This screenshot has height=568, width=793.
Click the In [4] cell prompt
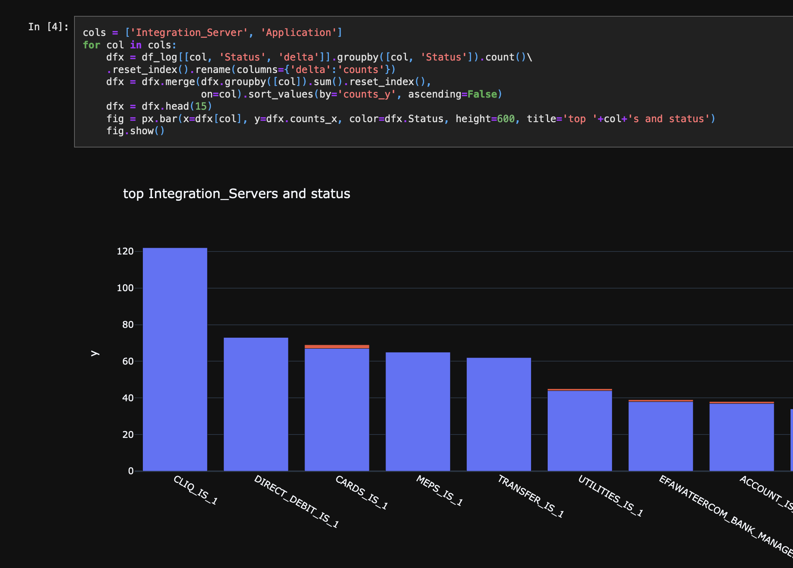[48, 27]
